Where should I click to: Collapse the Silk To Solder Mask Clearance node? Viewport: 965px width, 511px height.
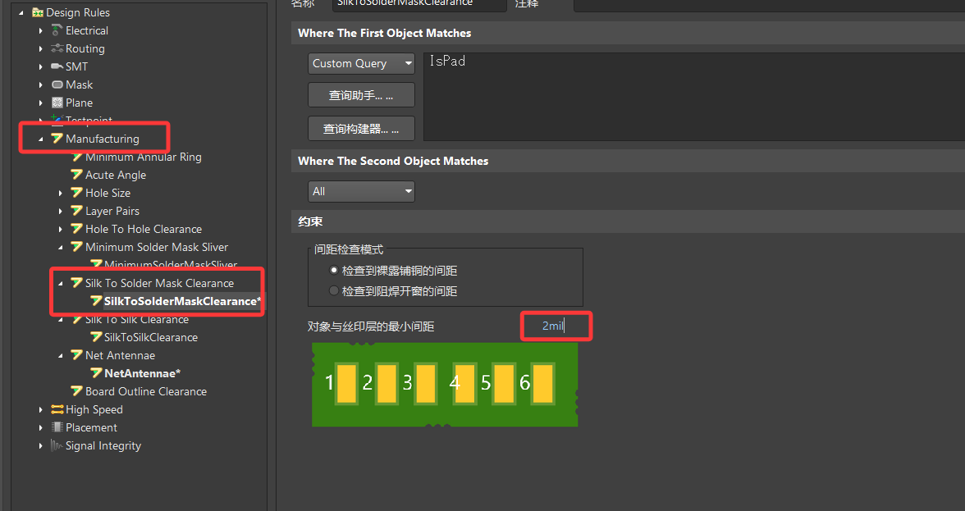pyautogui.click(x=61, y=284)
